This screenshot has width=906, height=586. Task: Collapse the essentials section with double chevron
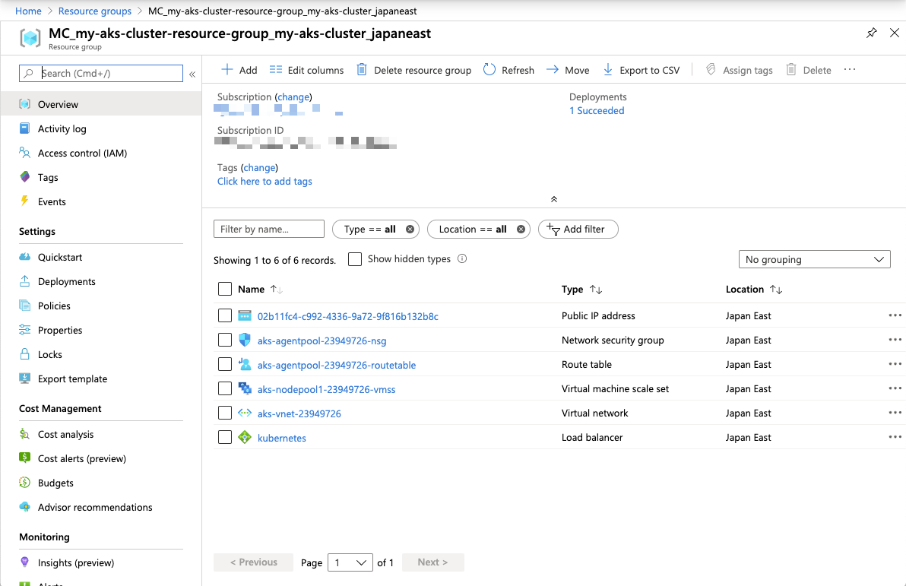[x=553, y=199]
